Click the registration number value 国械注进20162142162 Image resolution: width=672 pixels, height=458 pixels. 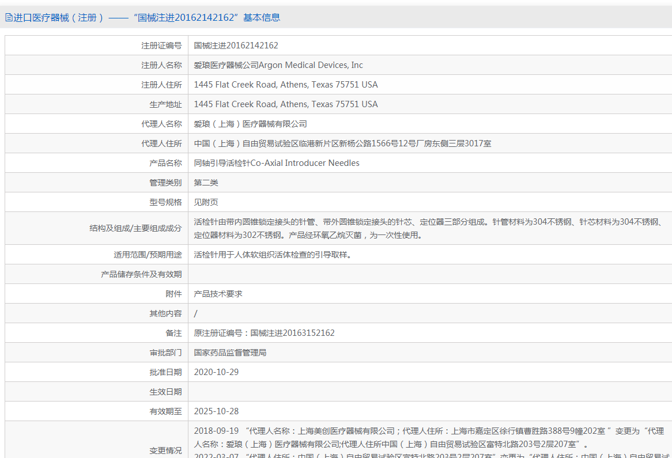pos(236,46)
